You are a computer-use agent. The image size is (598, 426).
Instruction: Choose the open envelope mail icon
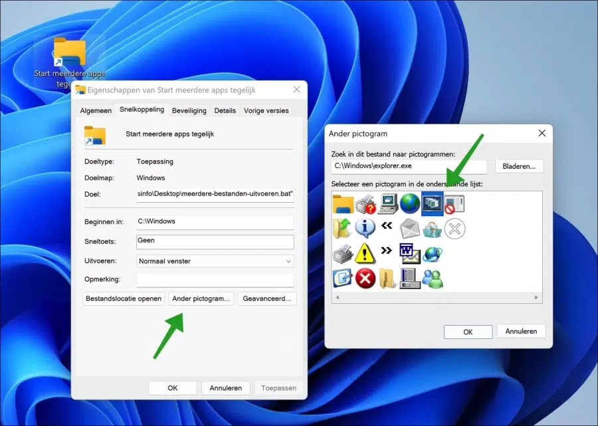tap(410, 229)
